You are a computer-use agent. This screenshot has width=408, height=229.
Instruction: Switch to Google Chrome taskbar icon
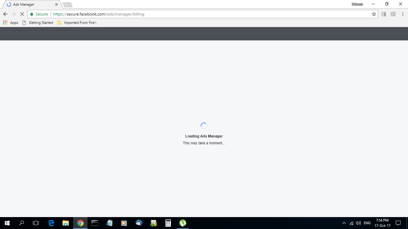point(80,223)
